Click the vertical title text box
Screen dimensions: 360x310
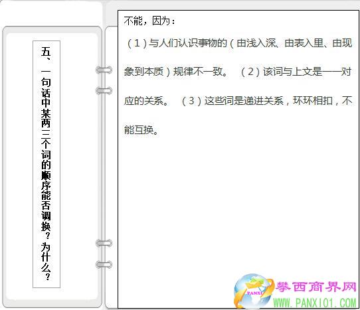click(x=46, y=164)
